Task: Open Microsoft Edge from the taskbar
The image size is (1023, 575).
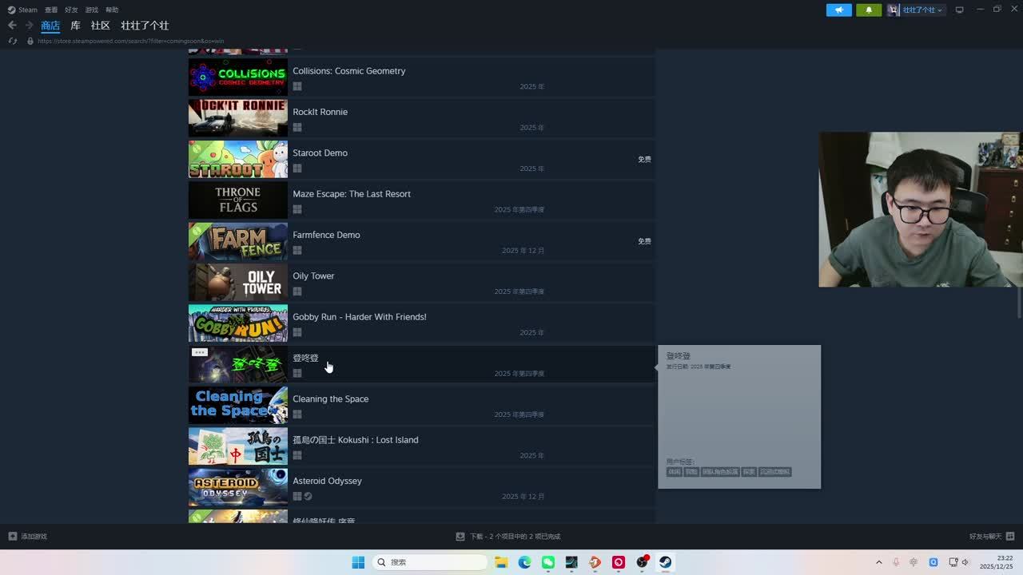Action: (x=524, y=562)
